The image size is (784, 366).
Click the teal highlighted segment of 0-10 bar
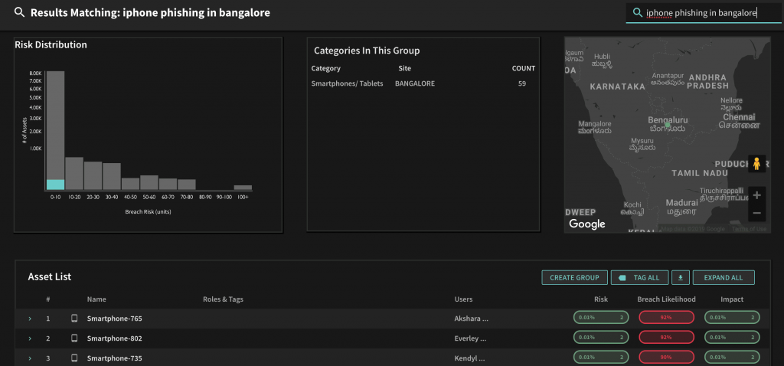click(55, 185)
